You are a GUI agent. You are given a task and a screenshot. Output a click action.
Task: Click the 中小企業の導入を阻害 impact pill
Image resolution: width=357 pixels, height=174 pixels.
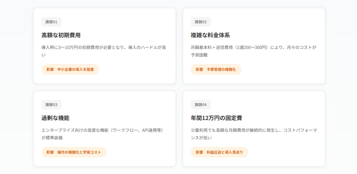[x=70, y=69]
